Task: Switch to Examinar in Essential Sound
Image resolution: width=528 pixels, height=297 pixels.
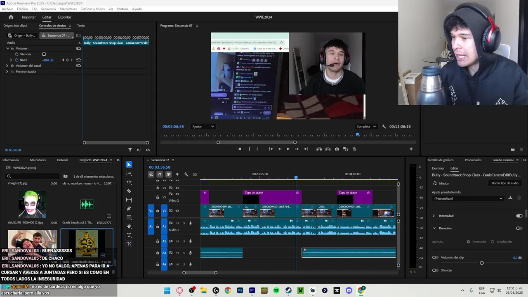Action: [438, 168]
